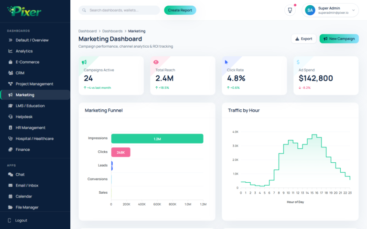This screenshot has width=367, height=229.
Task: Focus the search dashboards input field
Action: point(122,10)
